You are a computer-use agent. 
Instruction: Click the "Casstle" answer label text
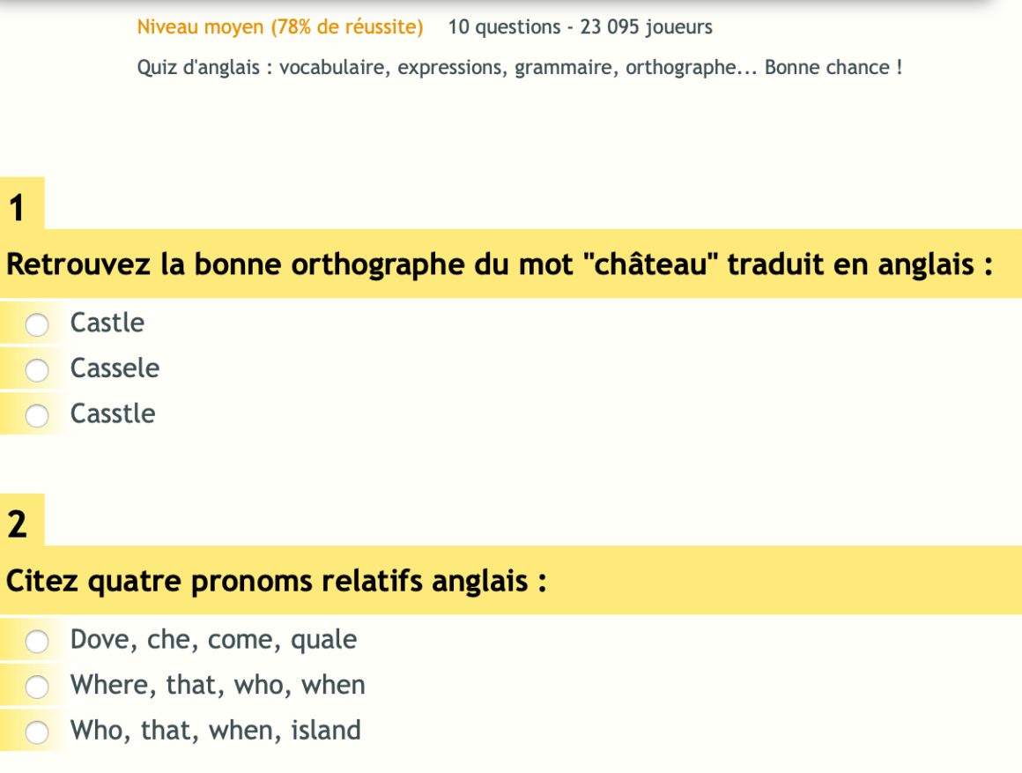pos(113,414)
